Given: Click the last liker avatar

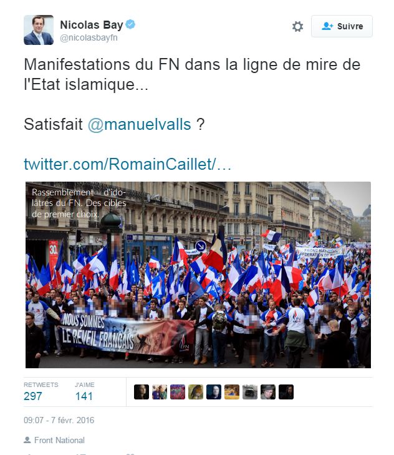Looking at the screenshot, I should [x=286, y=392].
